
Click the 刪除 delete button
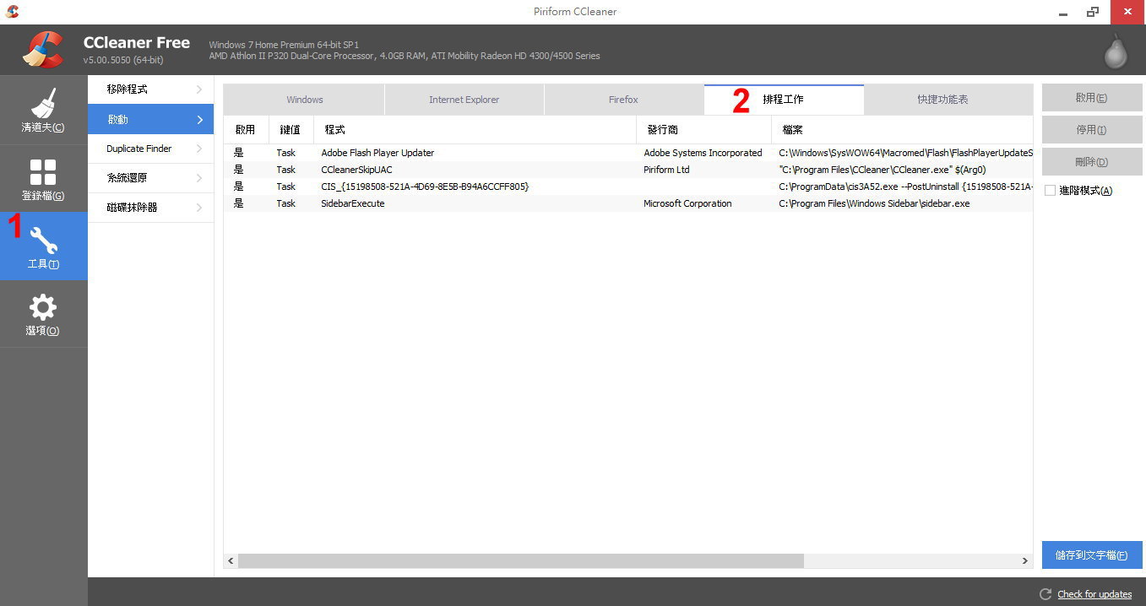[1092, 162]
